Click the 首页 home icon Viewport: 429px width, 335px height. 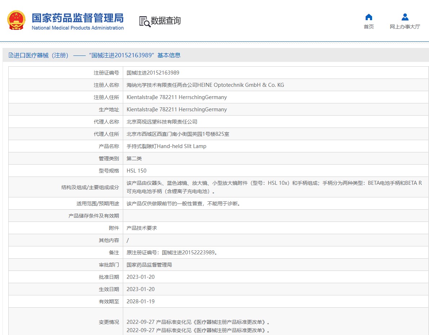pyautogui.click(x=368, y=17)
